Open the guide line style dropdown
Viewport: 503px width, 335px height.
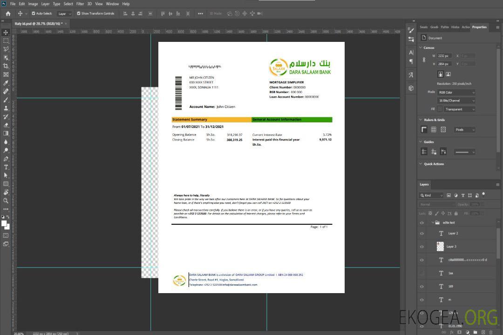(464, 152)
